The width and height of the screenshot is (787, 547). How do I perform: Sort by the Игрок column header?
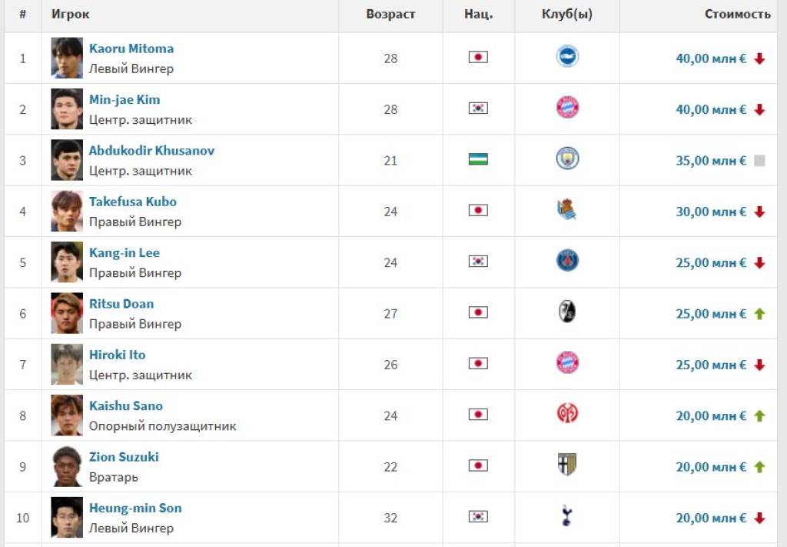(71, 15)
